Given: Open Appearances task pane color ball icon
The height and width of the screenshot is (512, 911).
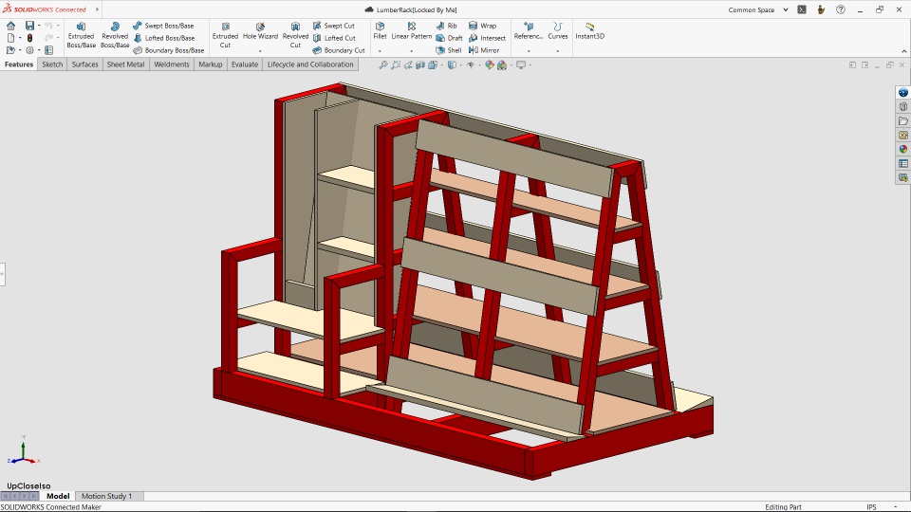Looking at the screenshot, I should tap(902, 149).
